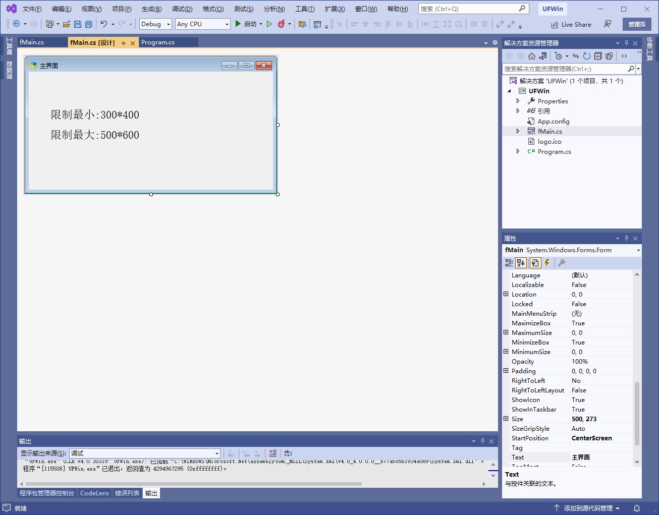This screenshot has height=515, width=659.
Task: Toggle word wrap in Output panel
Action: (288, 453)
